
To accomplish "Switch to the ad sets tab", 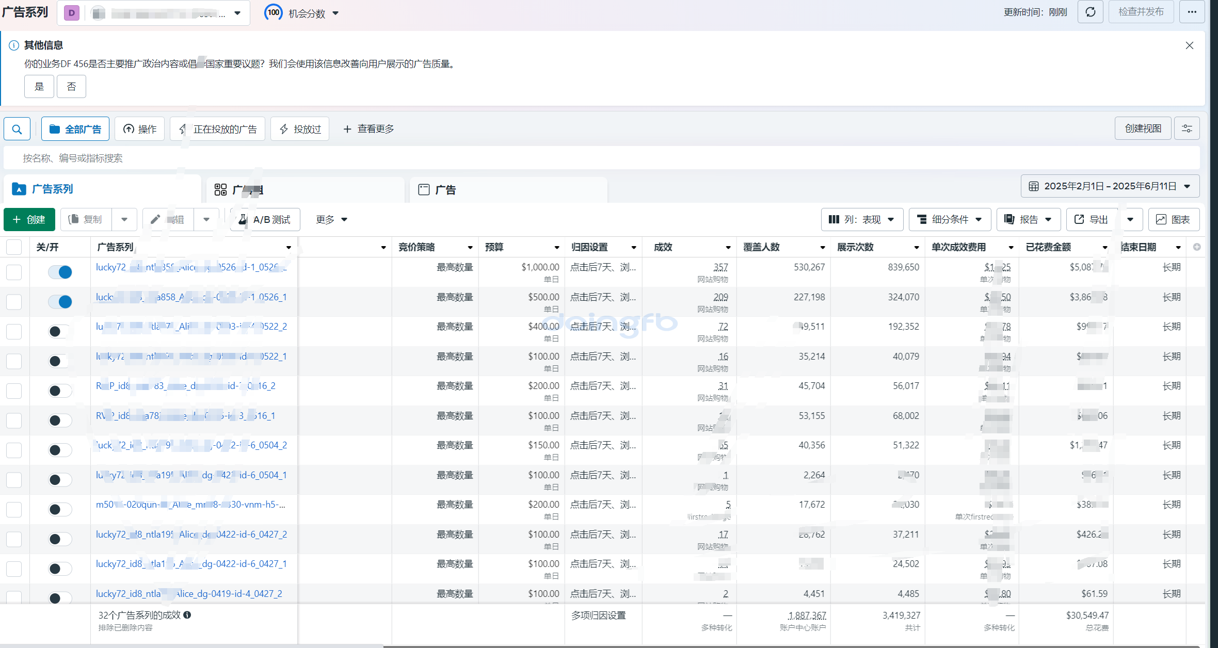I will coord(305,190).
